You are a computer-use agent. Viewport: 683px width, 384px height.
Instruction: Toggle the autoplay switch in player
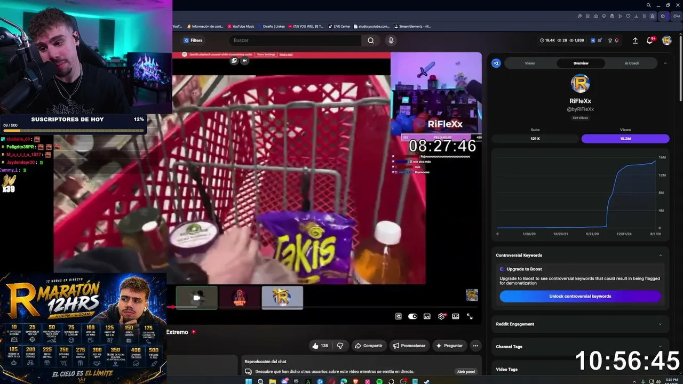point(412,316)
